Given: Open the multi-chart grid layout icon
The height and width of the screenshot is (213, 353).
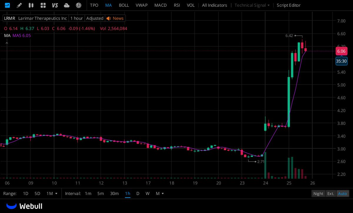Looking at the screenshot, I should pos(43,5).
